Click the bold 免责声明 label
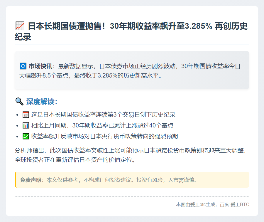The image size is (264, 222). pos(31,180)
